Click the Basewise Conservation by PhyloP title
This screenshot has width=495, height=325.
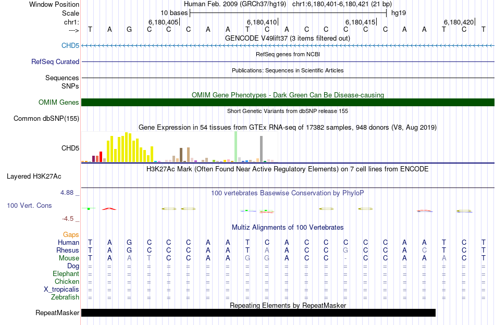[287, 193]
